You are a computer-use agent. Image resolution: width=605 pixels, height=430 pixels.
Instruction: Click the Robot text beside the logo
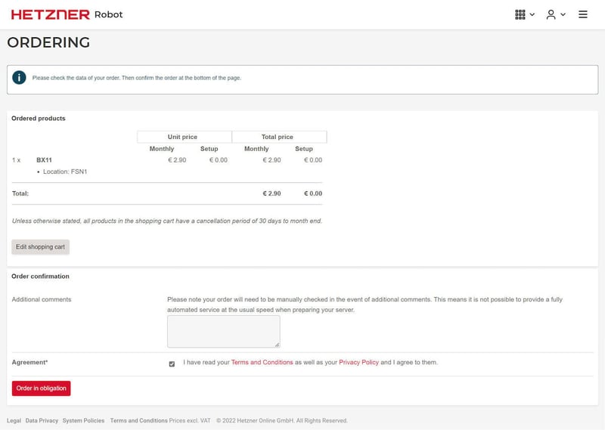(x=108, y=14)
